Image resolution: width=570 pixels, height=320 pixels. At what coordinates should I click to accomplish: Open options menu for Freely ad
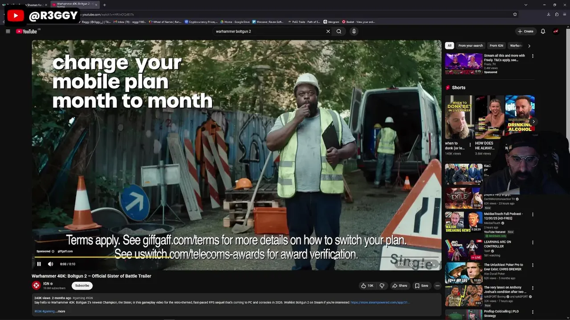pos(533,56)
